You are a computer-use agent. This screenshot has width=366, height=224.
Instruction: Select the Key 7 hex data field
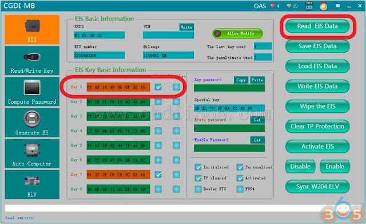tap(118, 174)
